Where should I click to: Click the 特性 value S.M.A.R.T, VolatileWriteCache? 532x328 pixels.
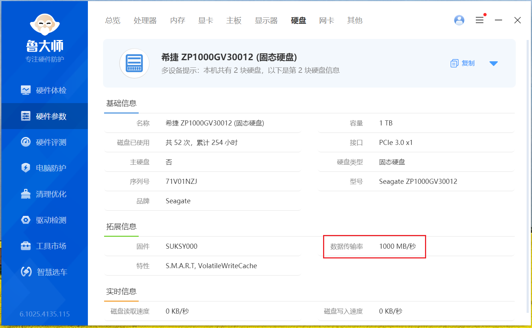(211, 266)
